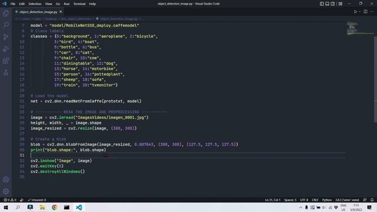Open feedback icon in status bar
The height and width of the screenshot is (212, 377).
365,200
